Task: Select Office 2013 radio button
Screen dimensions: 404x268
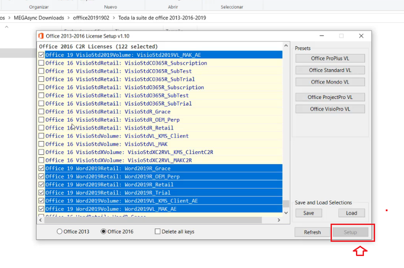Action: pyautogui.click(x=60, y=232)
